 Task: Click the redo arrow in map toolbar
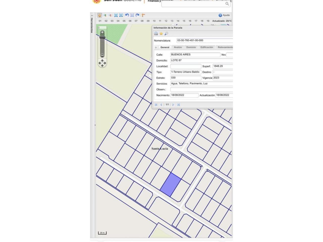coord(137,15)
